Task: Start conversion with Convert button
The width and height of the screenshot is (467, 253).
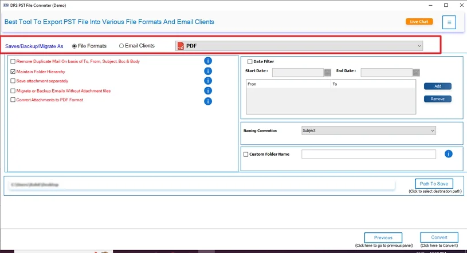Action: pos(439,237)
